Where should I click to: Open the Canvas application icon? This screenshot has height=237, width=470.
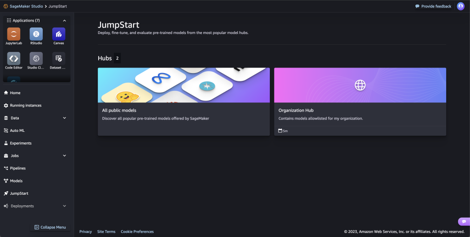(x=59, y=34)
